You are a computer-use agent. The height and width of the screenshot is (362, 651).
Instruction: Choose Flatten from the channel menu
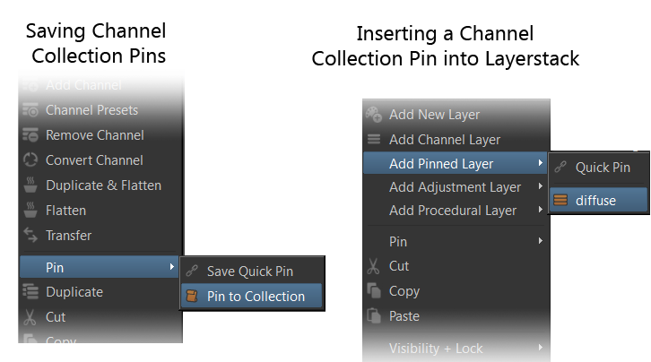click(x=65, y=211)
